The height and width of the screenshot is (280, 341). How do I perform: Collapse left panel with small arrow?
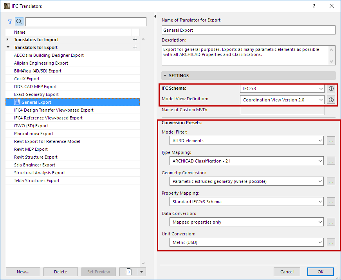click(155, 16)
